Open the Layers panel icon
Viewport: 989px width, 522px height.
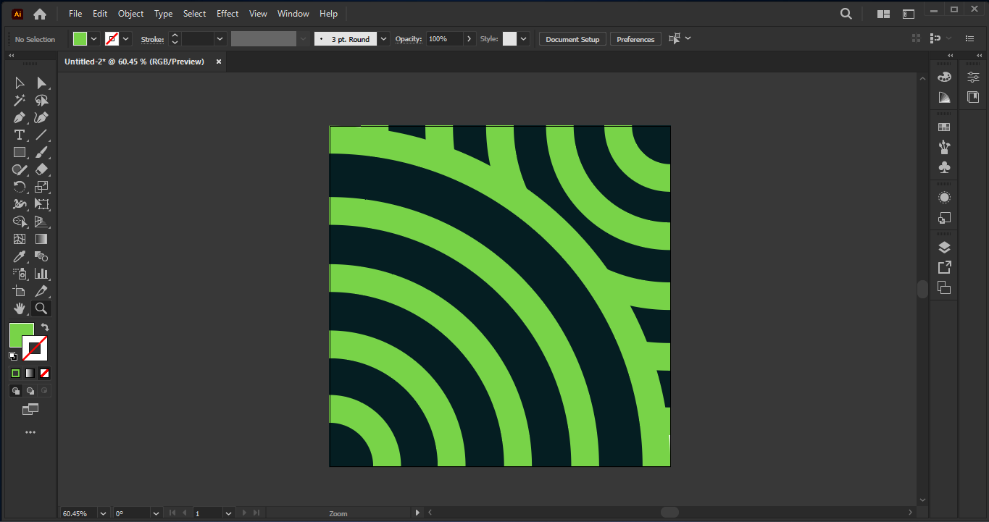944,248
